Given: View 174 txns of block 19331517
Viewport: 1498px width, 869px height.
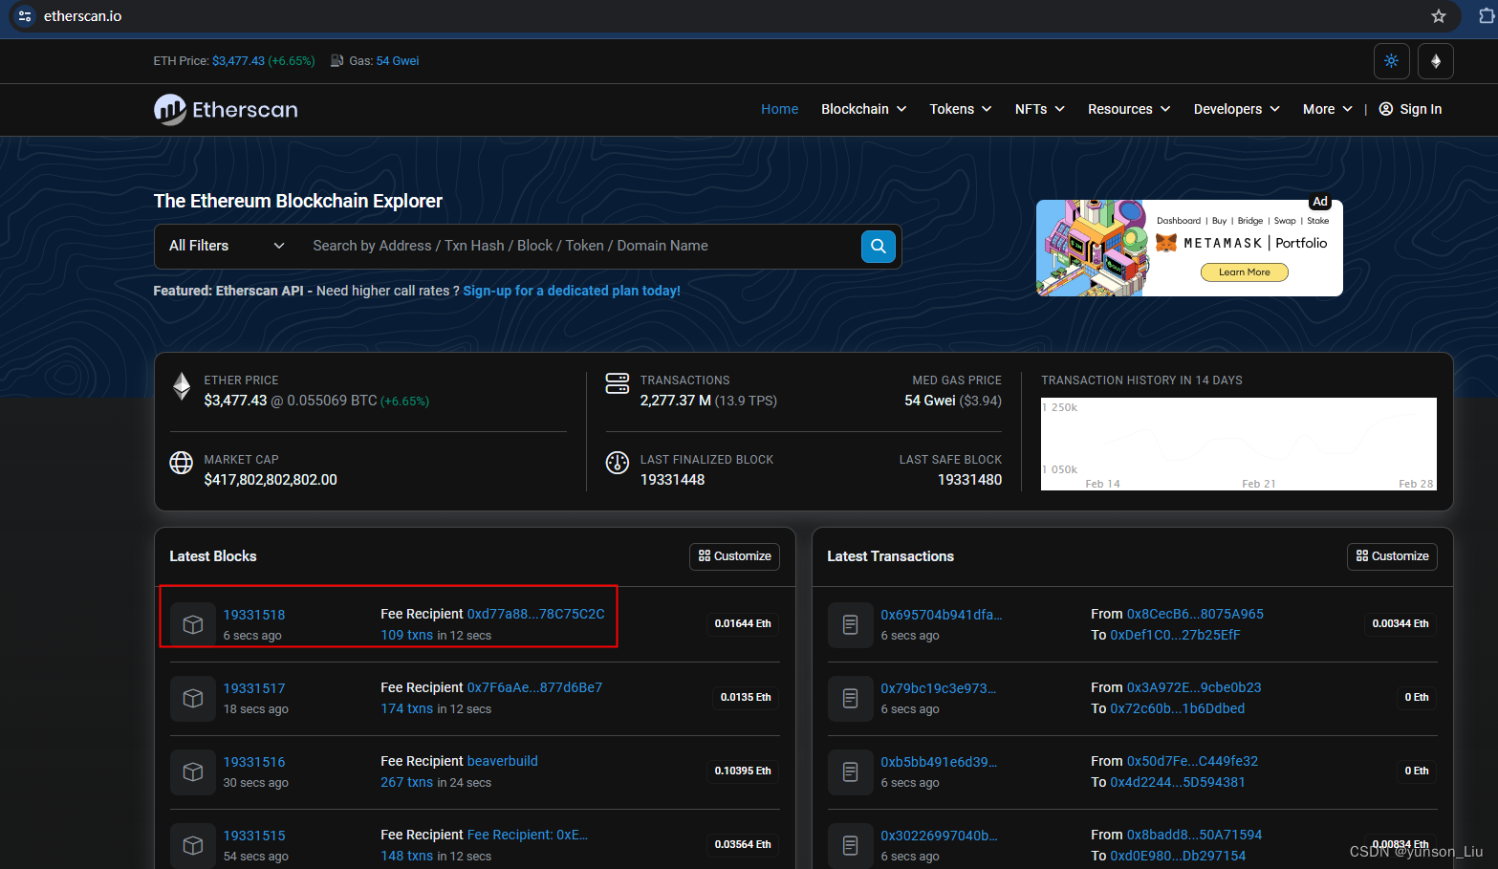Looking at the screenshot, I should pos(406,708).
